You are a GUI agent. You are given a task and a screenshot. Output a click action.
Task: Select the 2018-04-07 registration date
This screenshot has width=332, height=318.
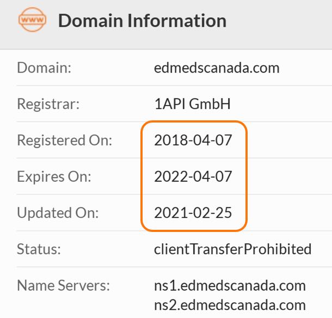[193, 140]
